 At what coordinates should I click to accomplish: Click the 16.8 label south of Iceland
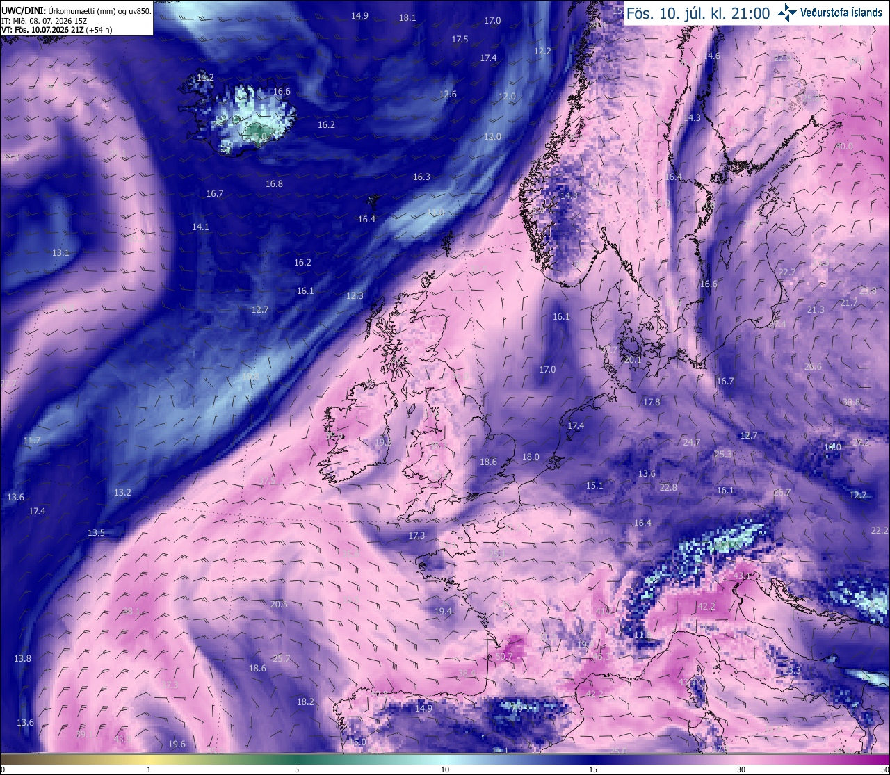tap(274, 184)
